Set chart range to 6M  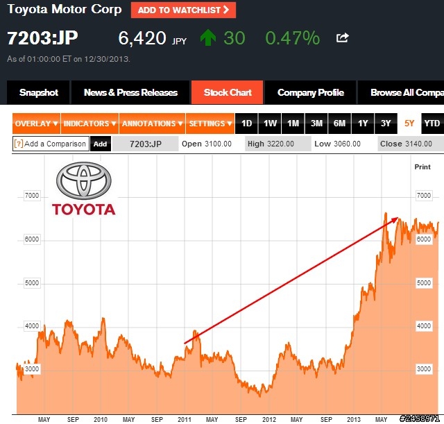tap(339, 124)
